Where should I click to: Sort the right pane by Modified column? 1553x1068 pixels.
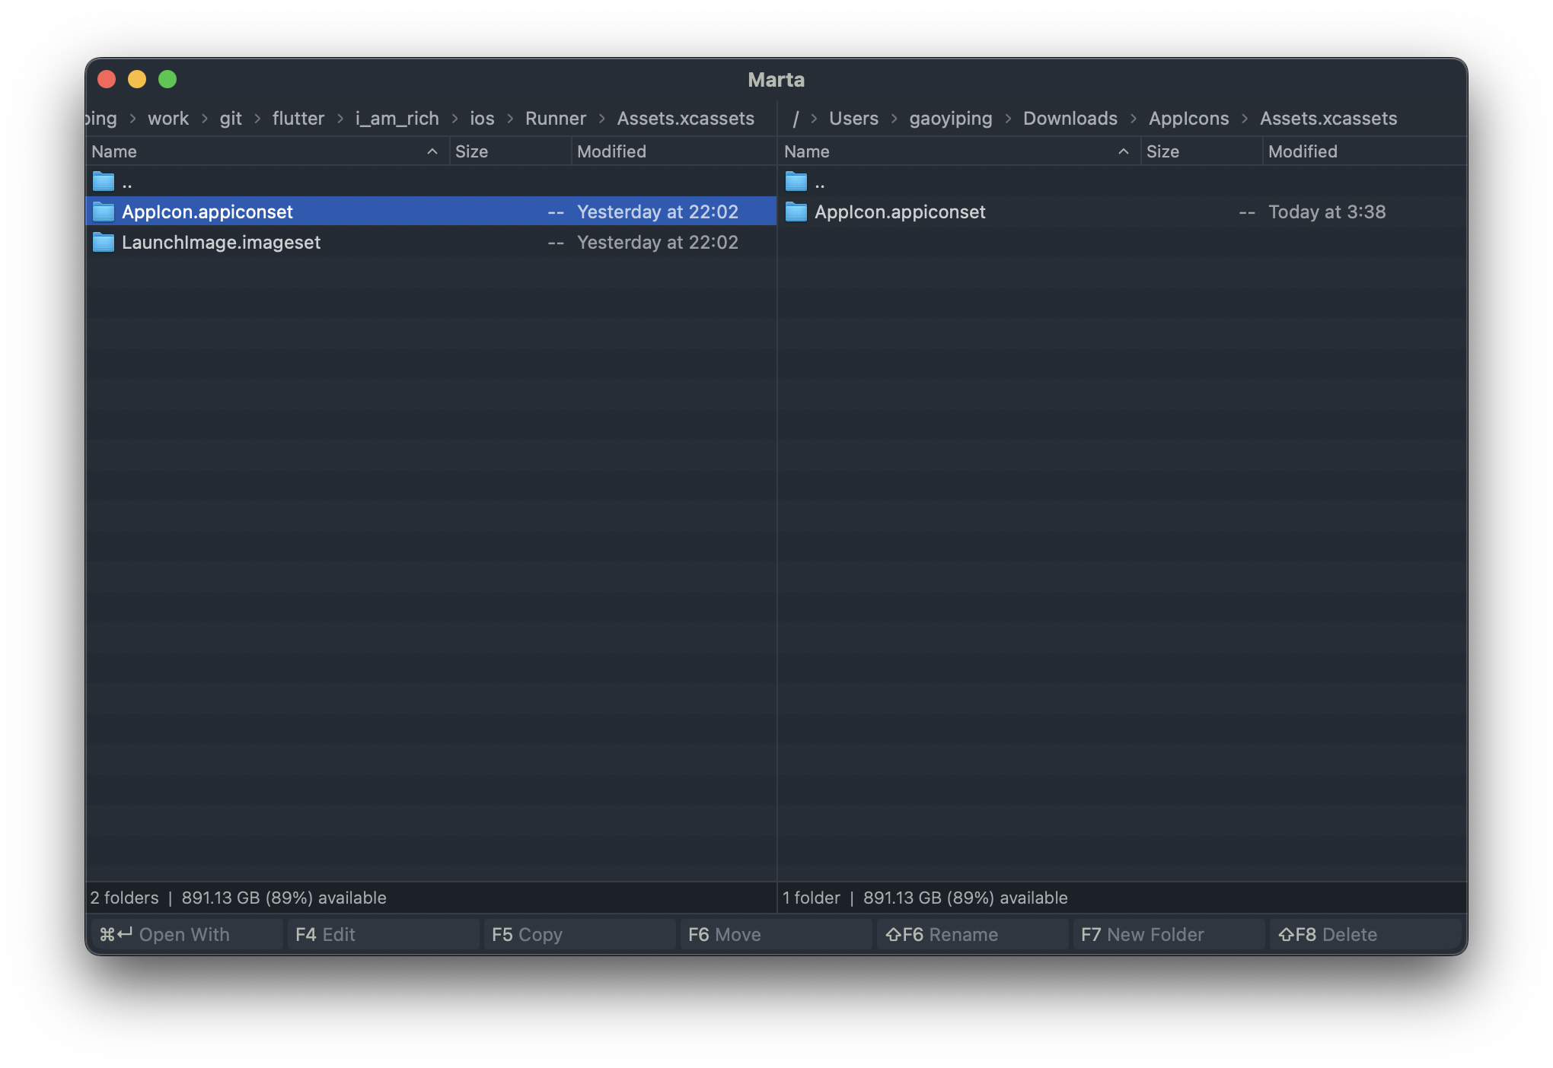click(1303, 151)
